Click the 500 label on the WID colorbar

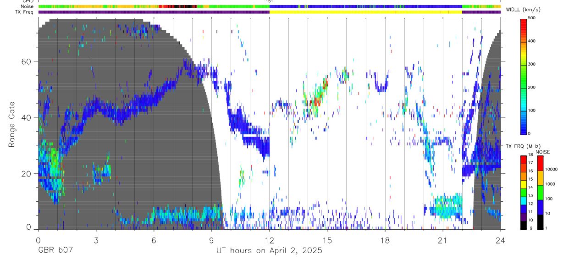click(x=532, y=18)
